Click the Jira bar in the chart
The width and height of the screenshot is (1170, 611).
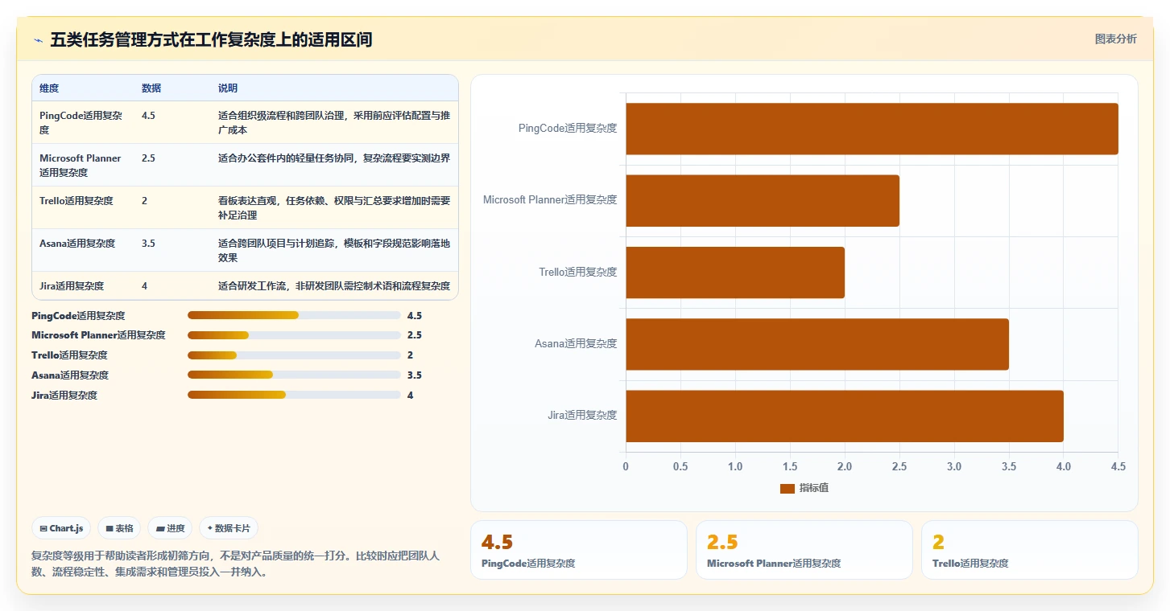(845, 416)
